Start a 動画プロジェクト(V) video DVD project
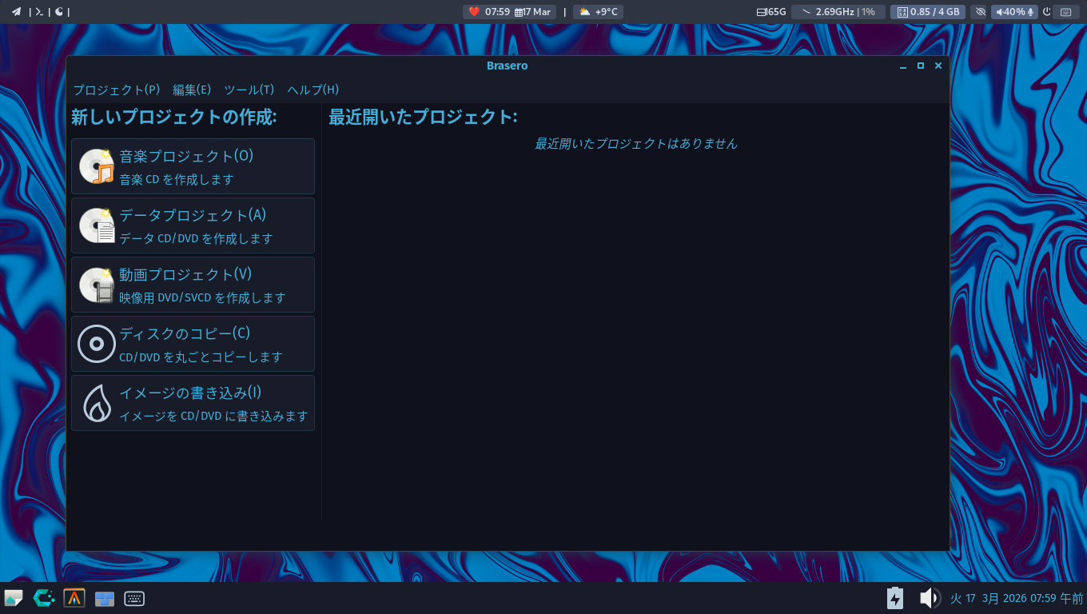 pos(193,285)
